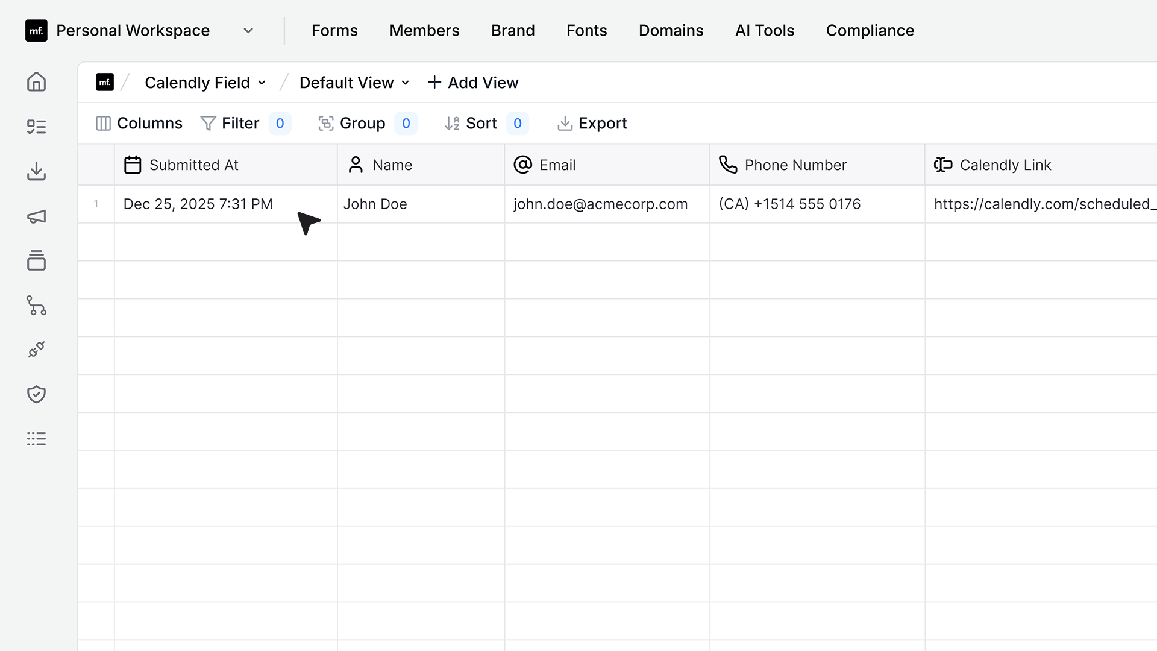Open the Columns settings button

tap(139, 124)
